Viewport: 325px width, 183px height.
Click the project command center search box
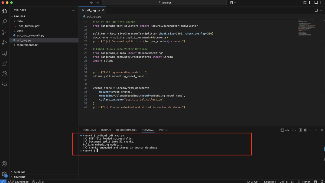coord(164,3)
